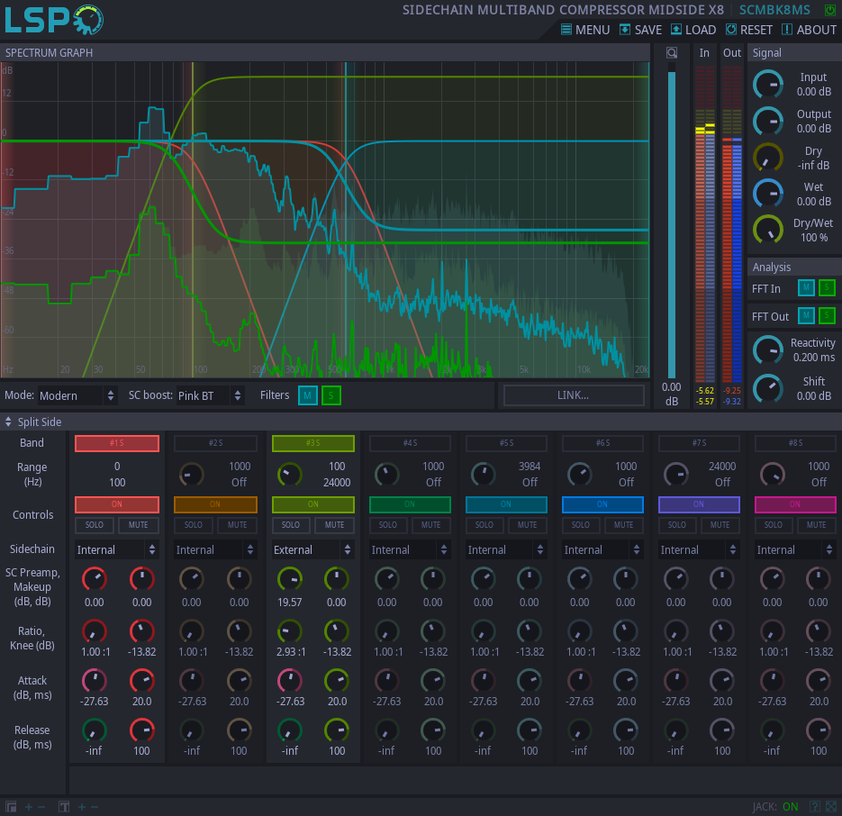The image size is (842, 816).
Task: Open the Mode dropdown showing Modern
Action: click(77, 396)
